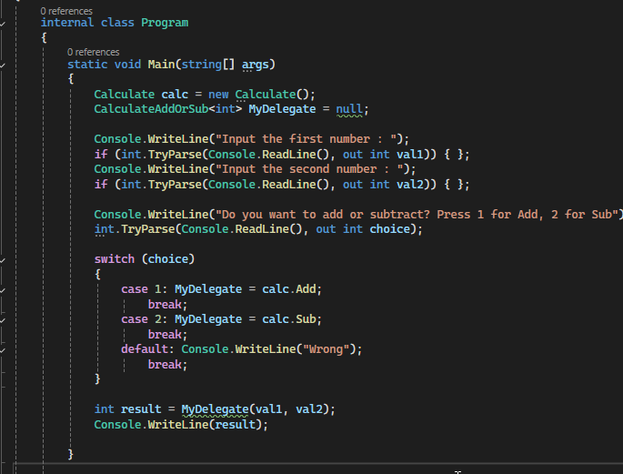Click the 'internal' keyword
The width and height of the screenshot is (623, 474).
click(x=67, y=22)
